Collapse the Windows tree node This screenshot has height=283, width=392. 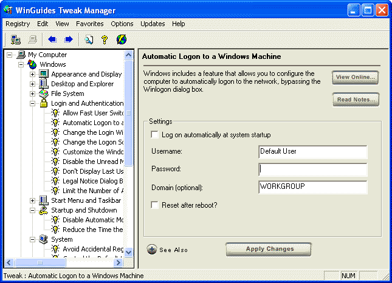[21, 64]
